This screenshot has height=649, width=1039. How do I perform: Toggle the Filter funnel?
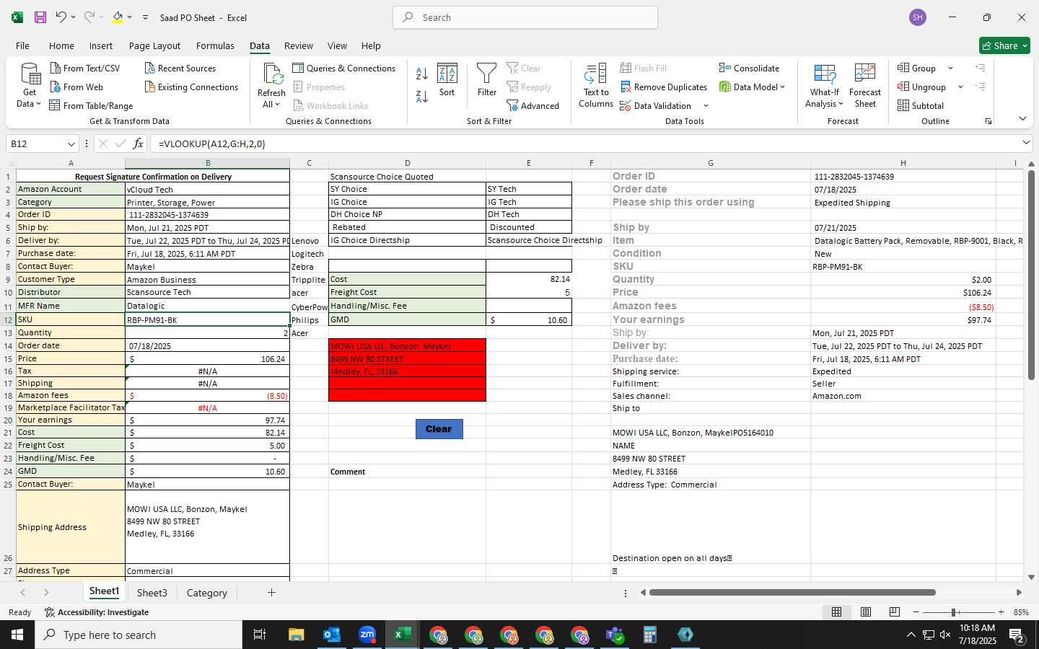coord(487,80)
